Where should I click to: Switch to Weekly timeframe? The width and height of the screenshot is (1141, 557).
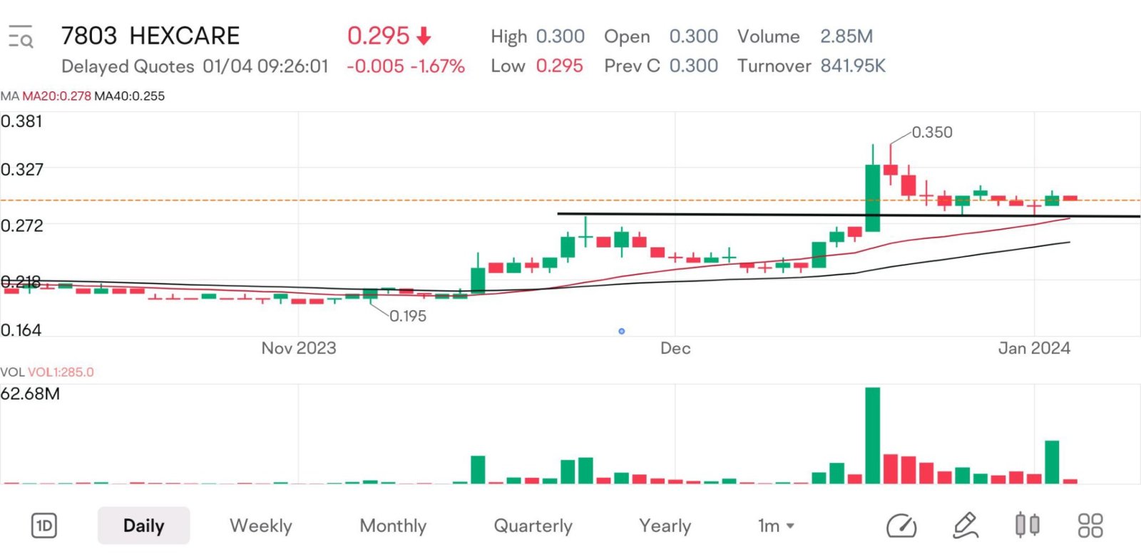pyautogui.click(x=261, y=526)
